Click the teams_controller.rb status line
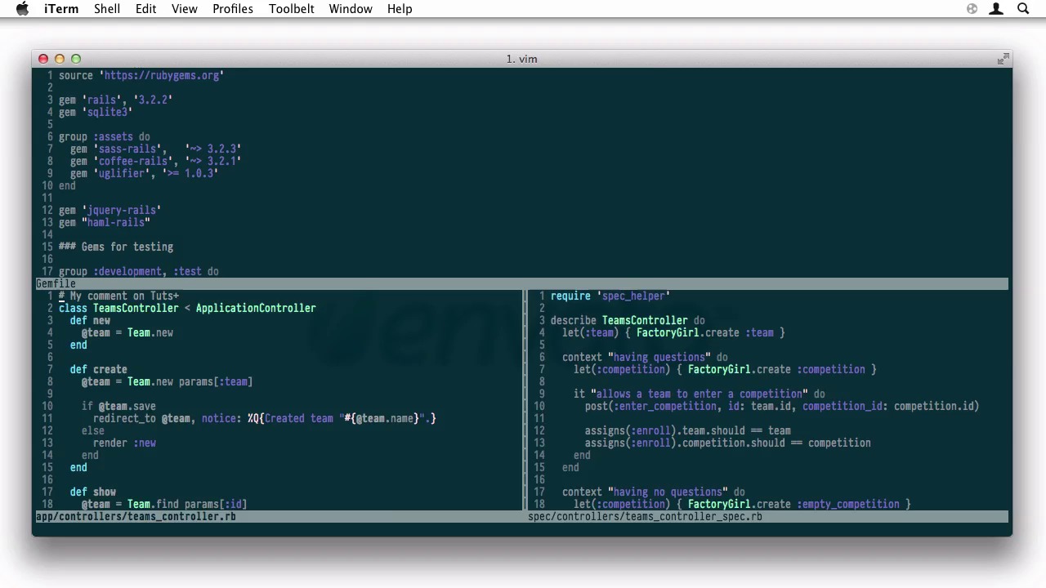 point(279,516)
